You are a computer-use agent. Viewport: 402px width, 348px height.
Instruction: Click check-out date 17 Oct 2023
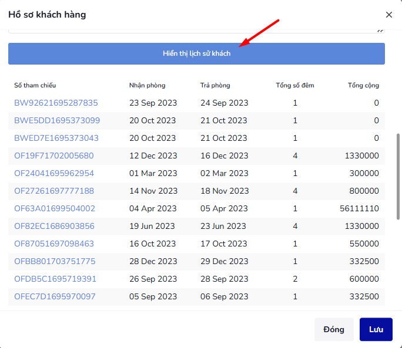[x=224, y=244]
